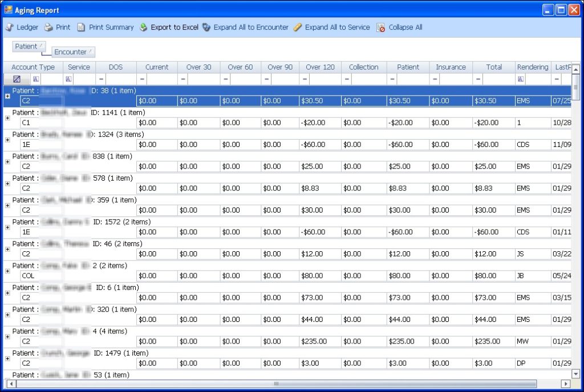Click C1 account type cell
This screenshot has height=392, width=584.
[x=41, y=122]
